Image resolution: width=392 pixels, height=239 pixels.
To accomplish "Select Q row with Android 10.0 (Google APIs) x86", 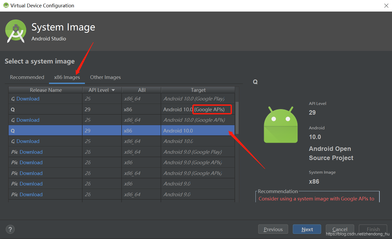I will (x=122, y=109).
